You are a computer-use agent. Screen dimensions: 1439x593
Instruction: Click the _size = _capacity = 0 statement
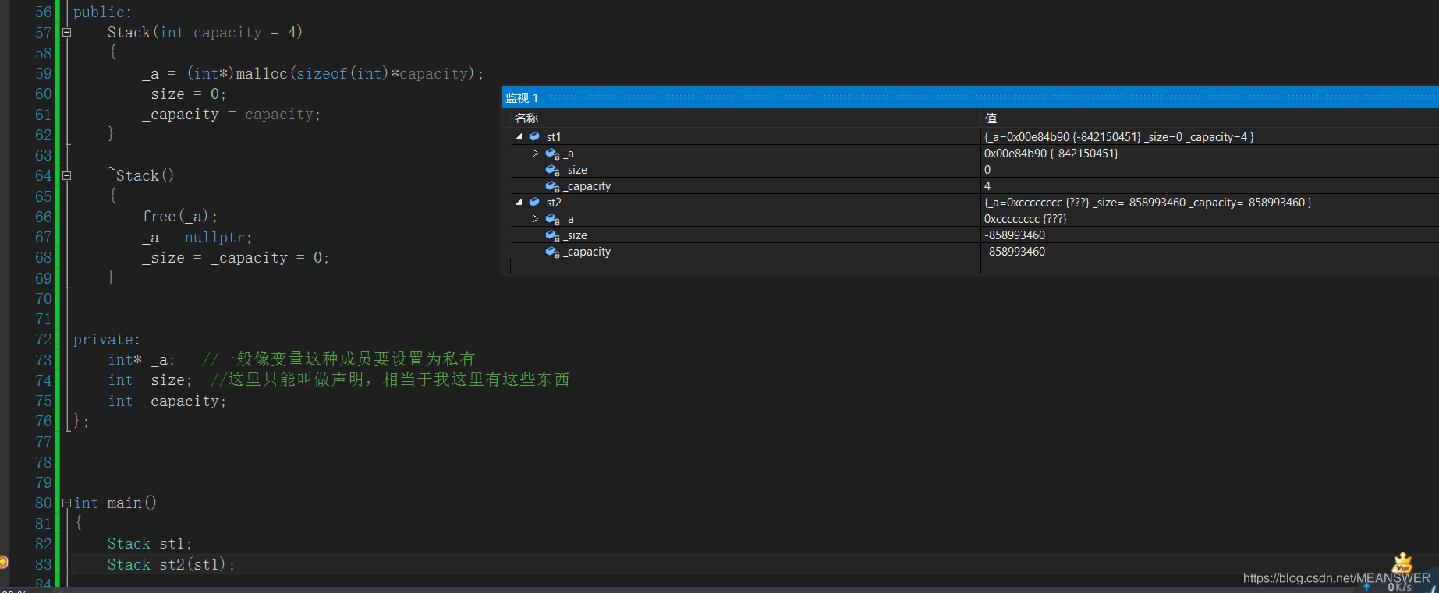pos(236,258)
